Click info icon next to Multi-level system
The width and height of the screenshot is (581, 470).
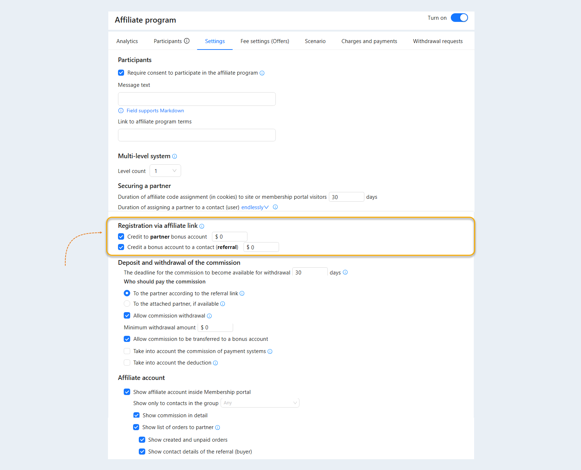[175, 156]
